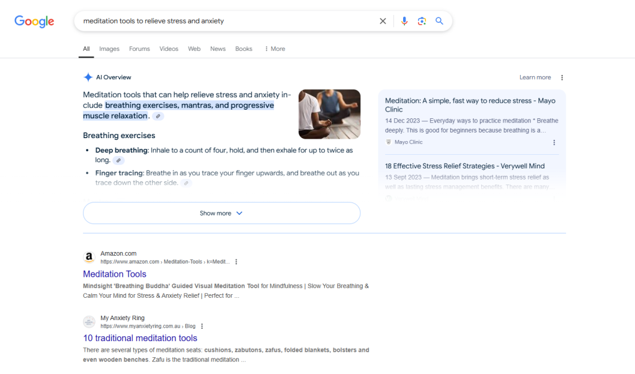Screen dimensions: 635x374
Task: Open the citation chip after muscle relaxation text
Action: point(158,116)
